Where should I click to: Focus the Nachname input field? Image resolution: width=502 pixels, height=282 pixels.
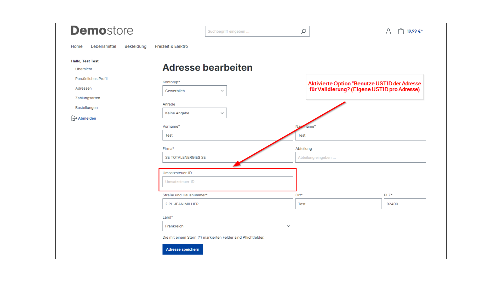(361, 135)
